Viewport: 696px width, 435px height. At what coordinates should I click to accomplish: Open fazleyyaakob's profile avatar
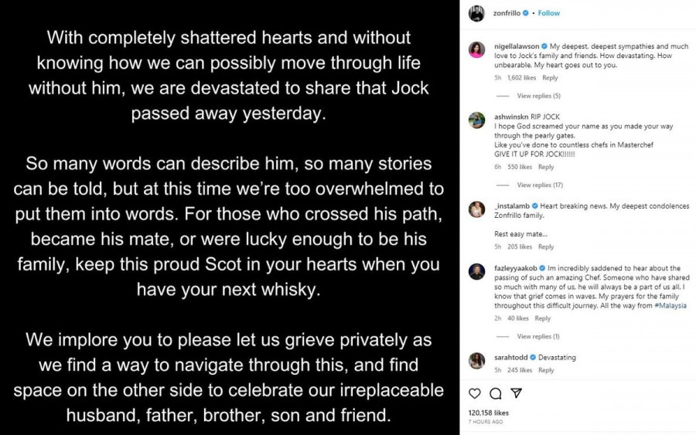tap(477, 271)
